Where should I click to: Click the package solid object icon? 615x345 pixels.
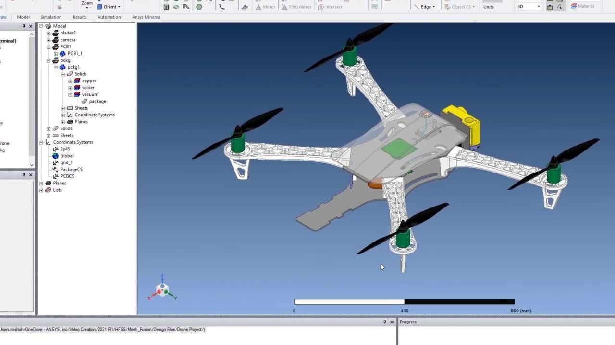click(x=85, y=101)
